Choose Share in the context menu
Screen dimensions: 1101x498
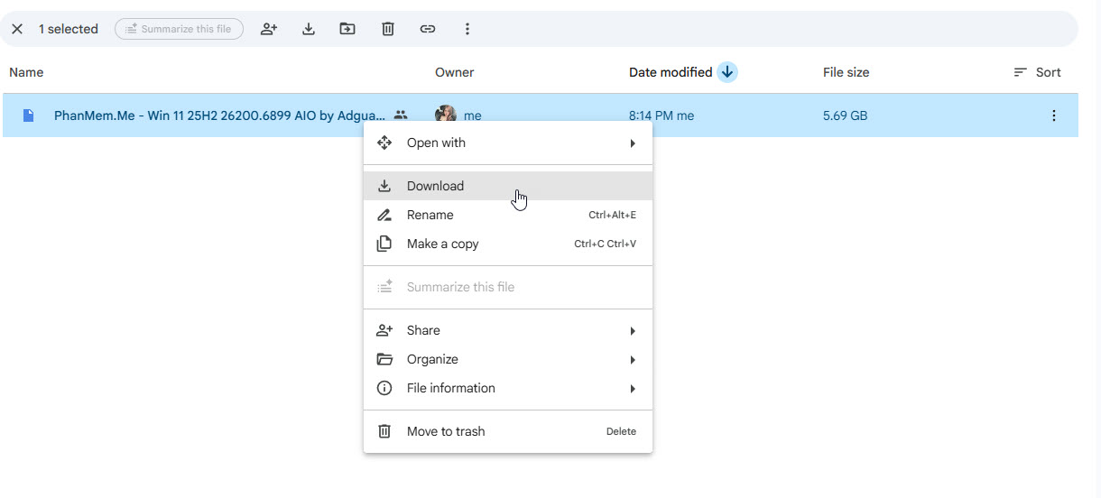point(508,330)
